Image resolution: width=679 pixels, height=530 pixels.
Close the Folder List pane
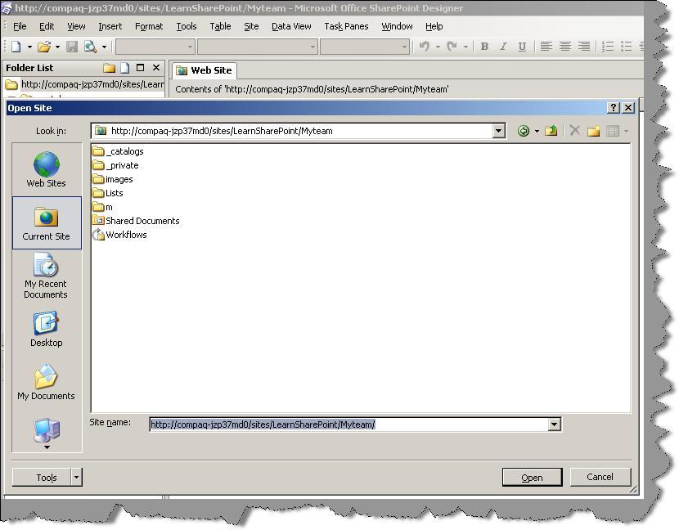[156, 68]
